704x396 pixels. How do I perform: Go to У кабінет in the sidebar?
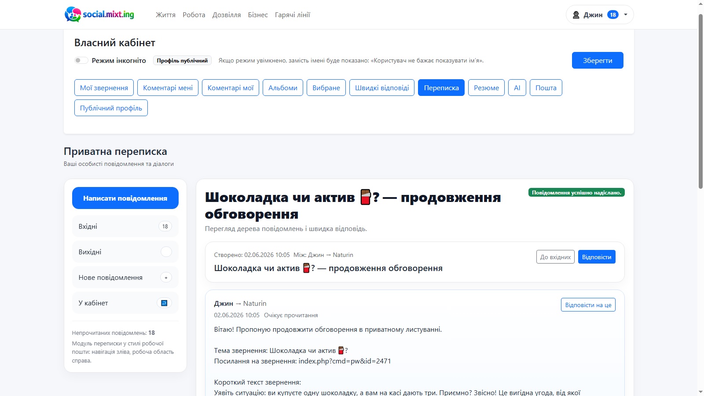pos(125,303)
